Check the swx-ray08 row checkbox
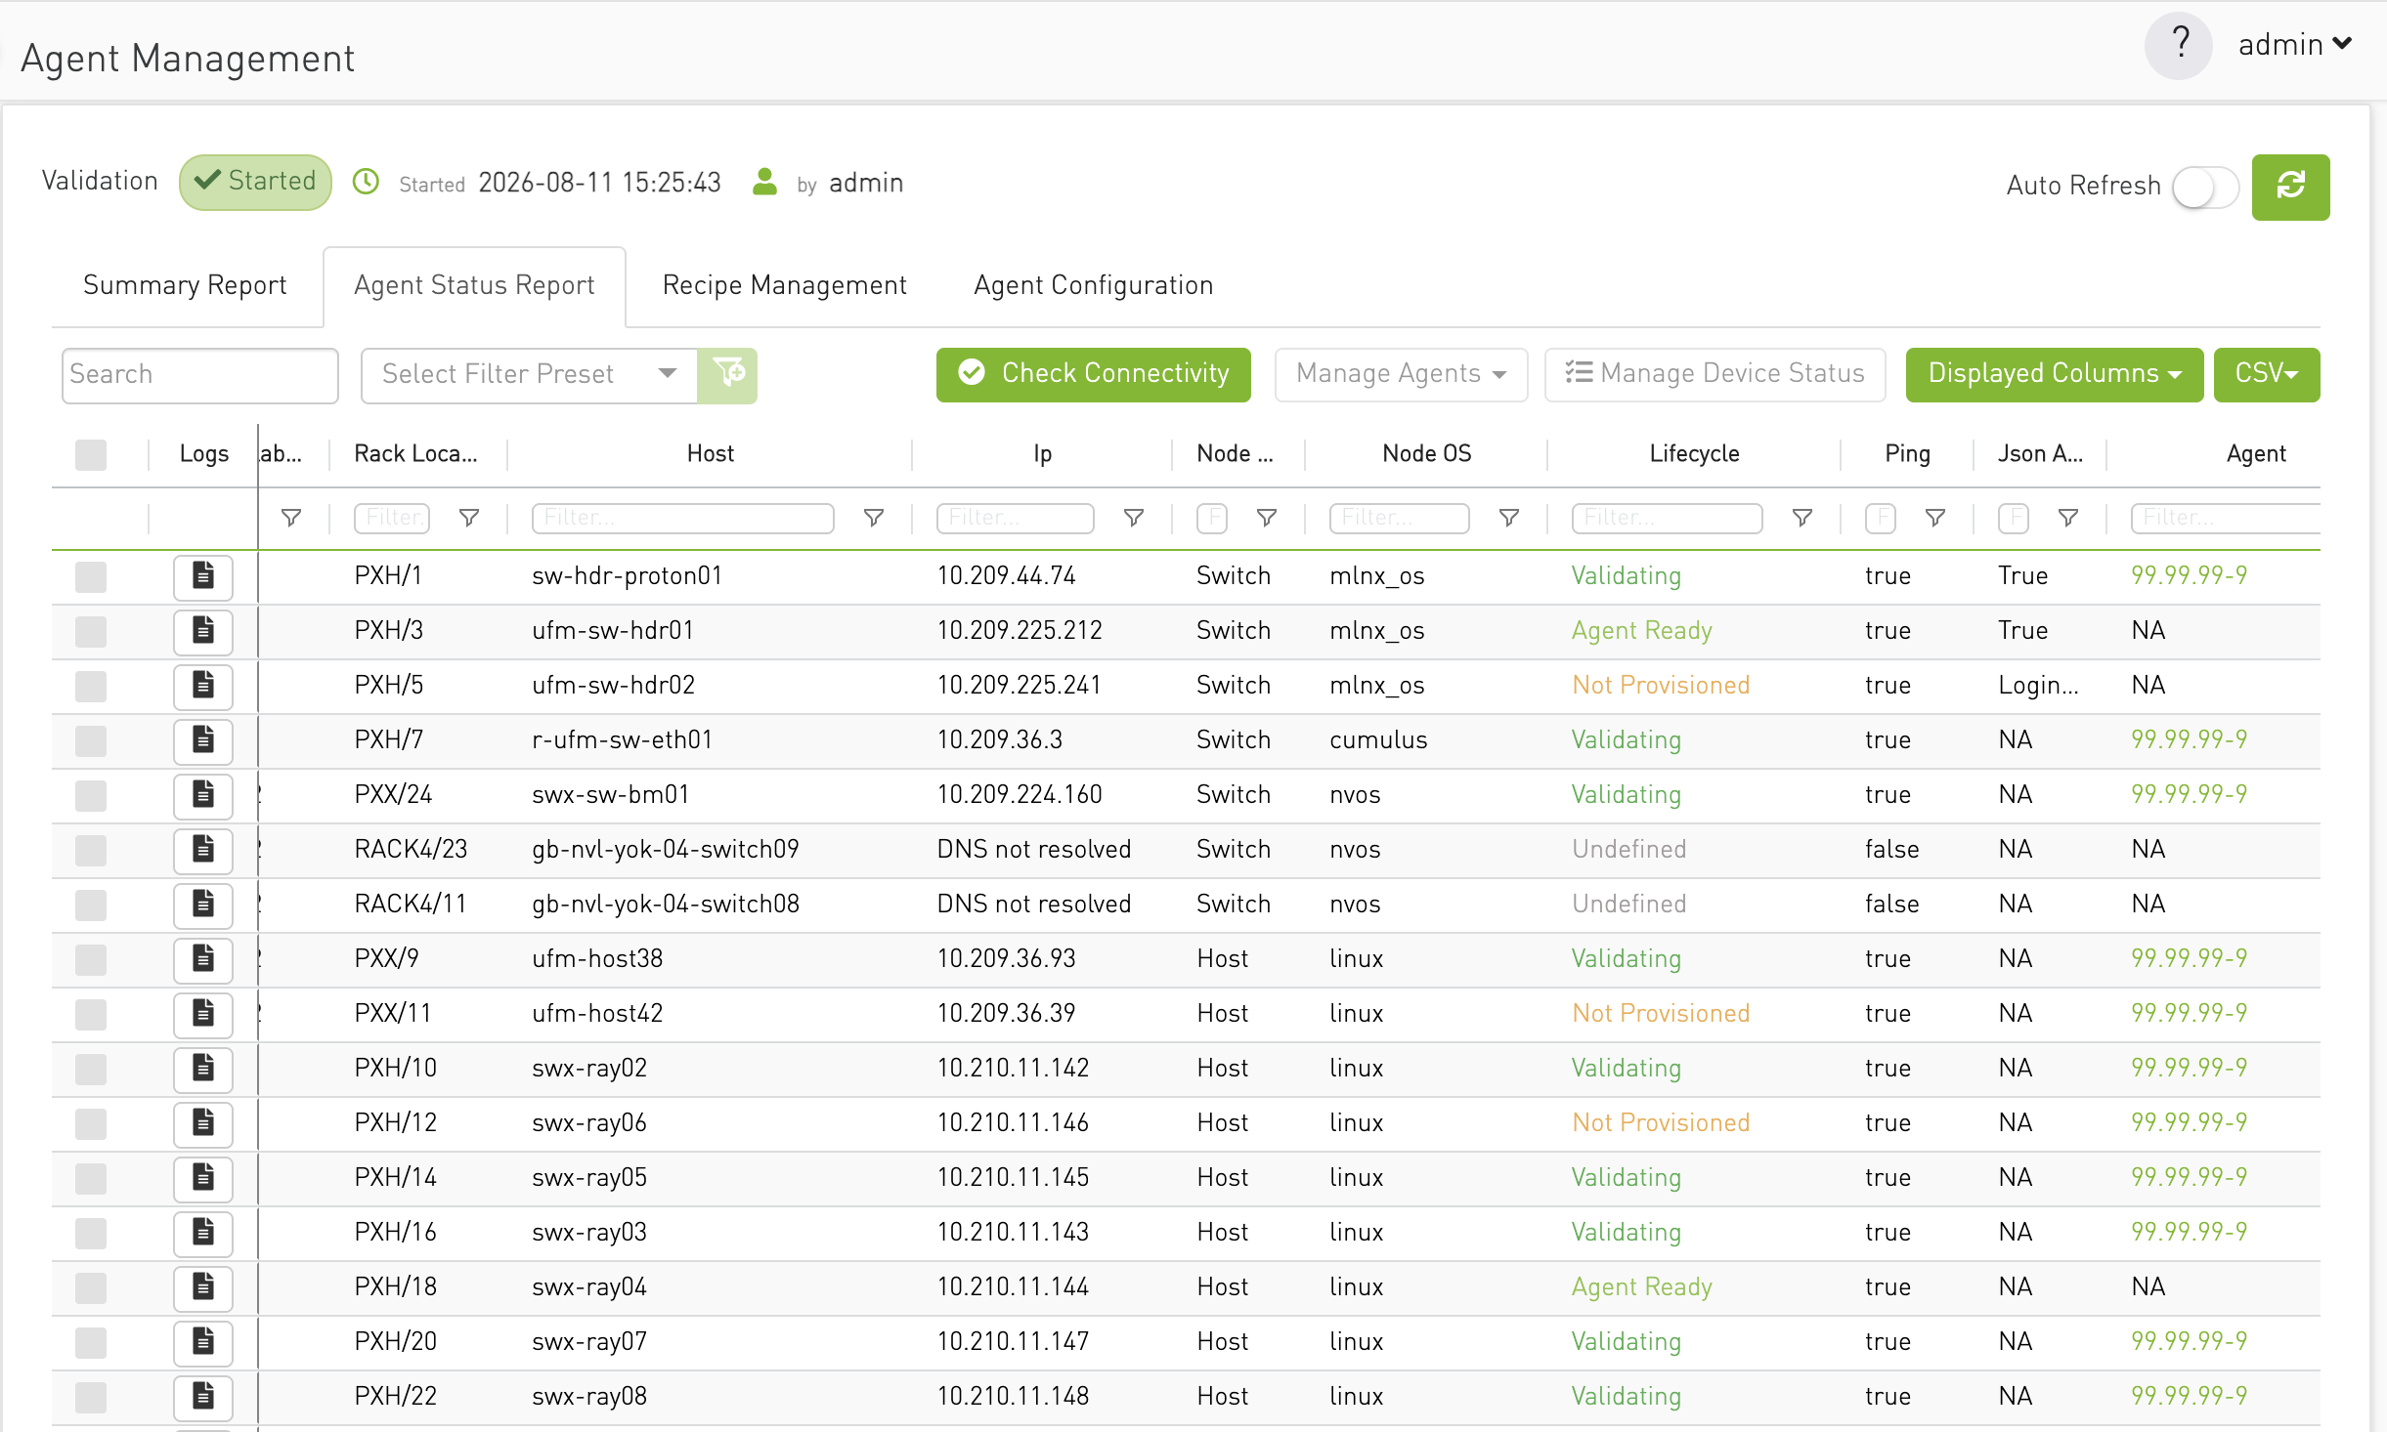Screen dimensions: 2387x1432 [91, 1397]
